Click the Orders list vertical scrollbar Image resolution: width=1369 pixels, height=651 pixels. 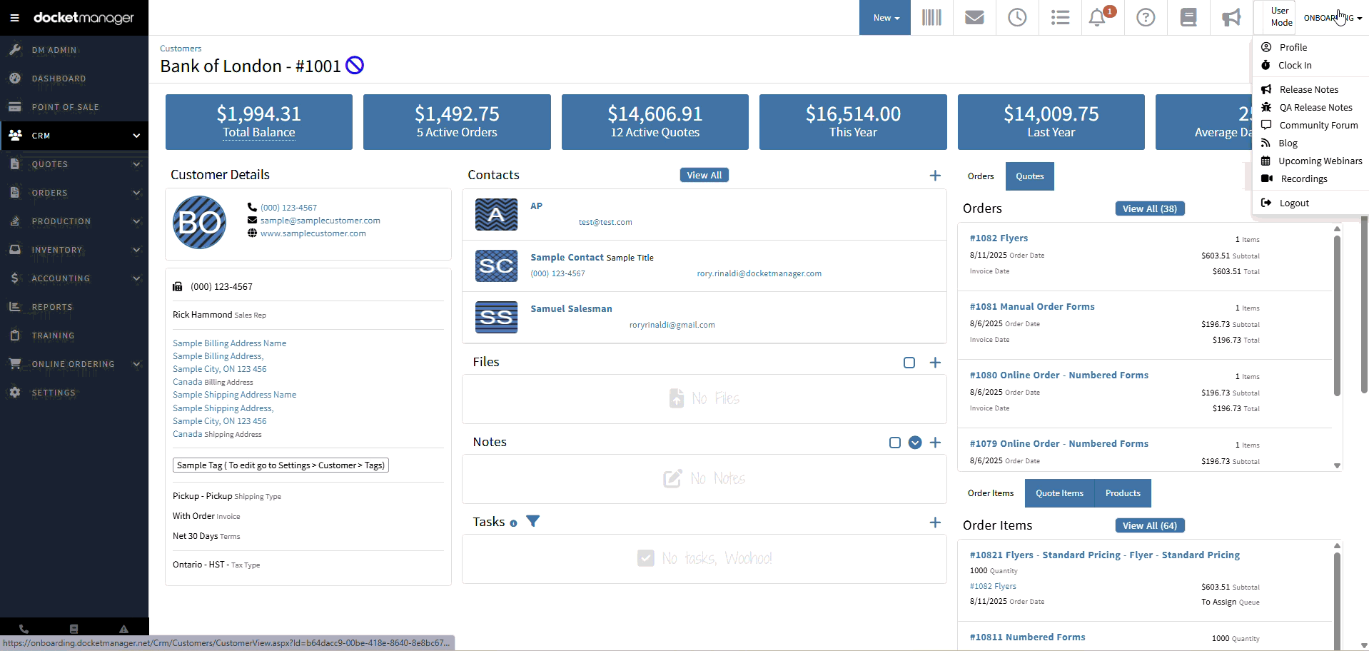(x=1337, y=314)
